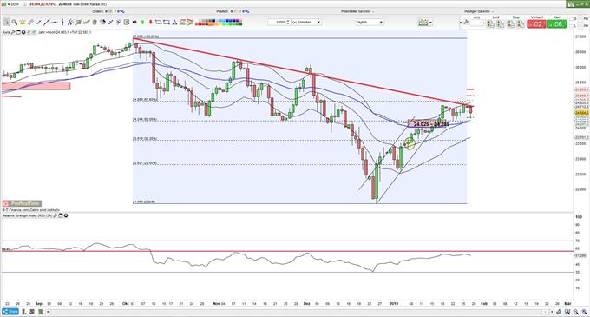Viewport: 590px width, 317px height.
Task: Expand the chart style dropdown arrow
Action: (x=431, y=23)
